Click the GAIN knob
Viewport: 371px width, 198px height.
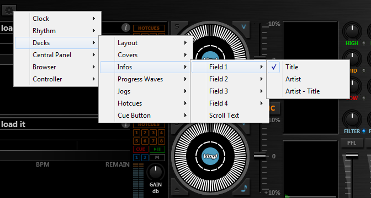[x=156, y=172]
